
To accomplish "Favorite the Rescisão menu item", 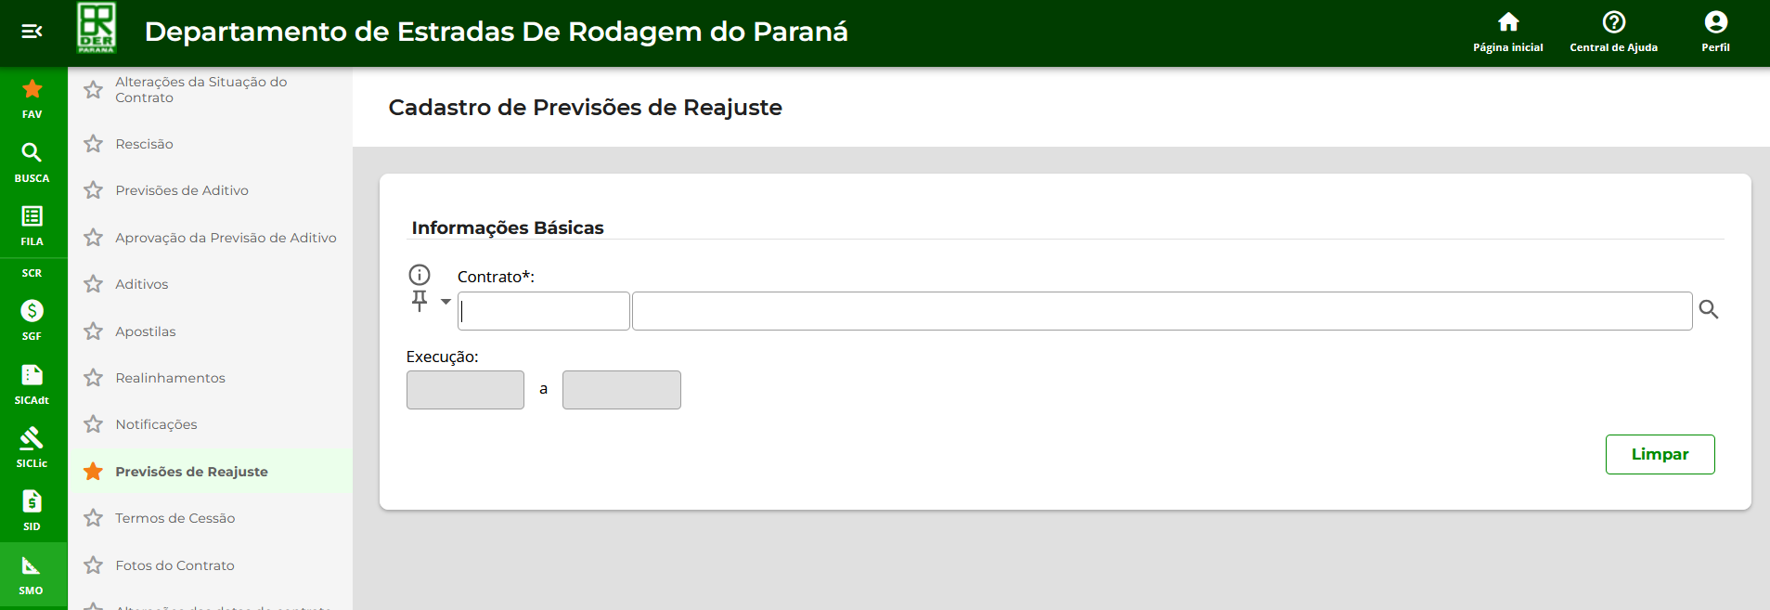I will (x=93, y=144).
